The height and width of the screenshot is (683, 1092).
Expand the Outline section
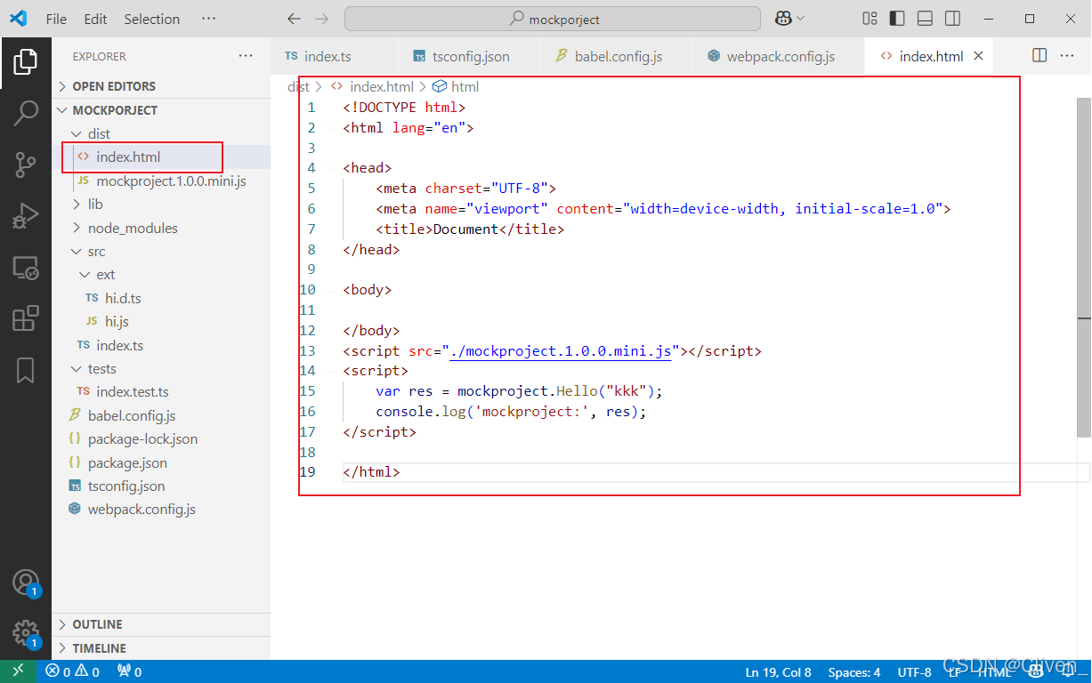pos(97,624)
